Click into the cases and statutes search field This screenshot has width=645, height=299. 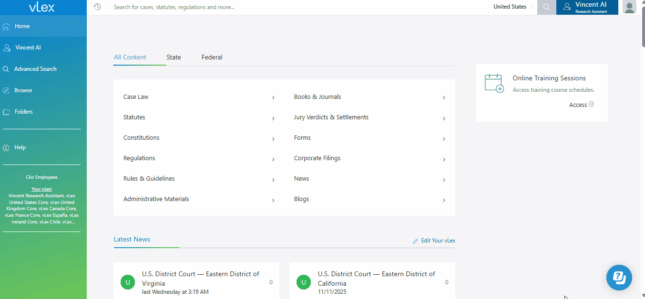[x=296, y=7]
